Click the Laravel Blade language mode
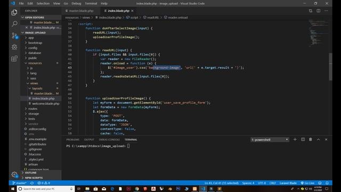341x192 pixels. (x=288, y=183)
